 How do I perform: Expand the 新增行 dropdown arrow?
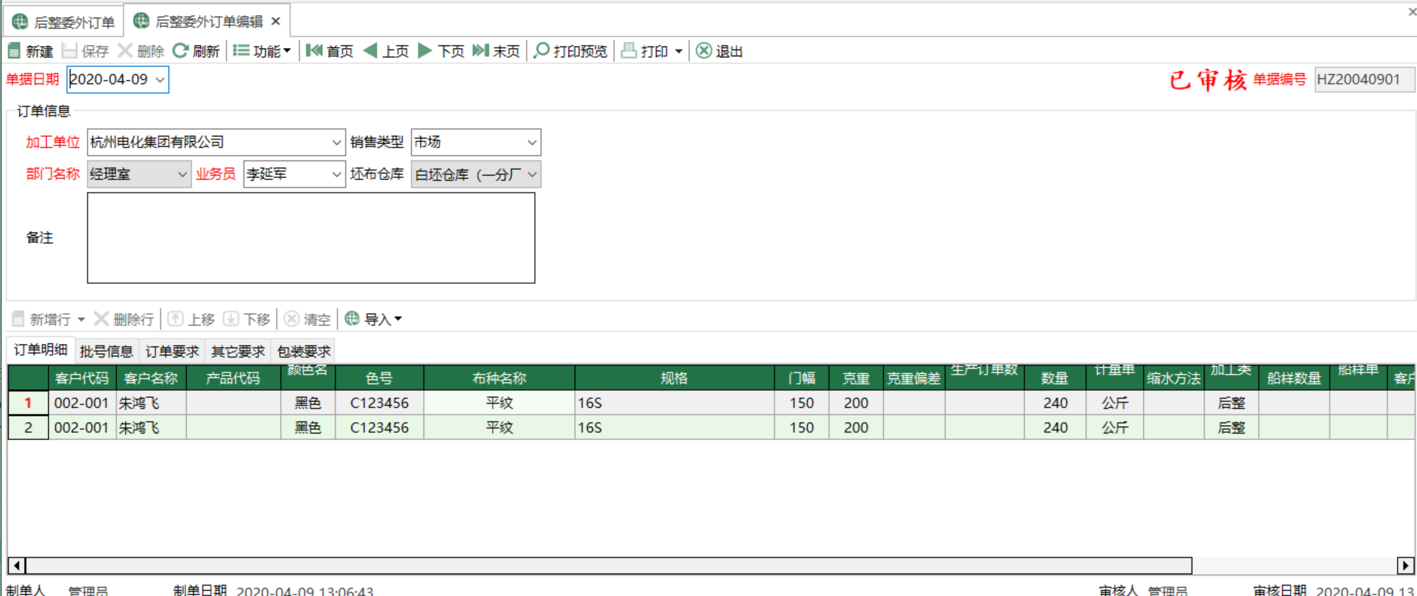pyautogui.click(x=81, y=319)
